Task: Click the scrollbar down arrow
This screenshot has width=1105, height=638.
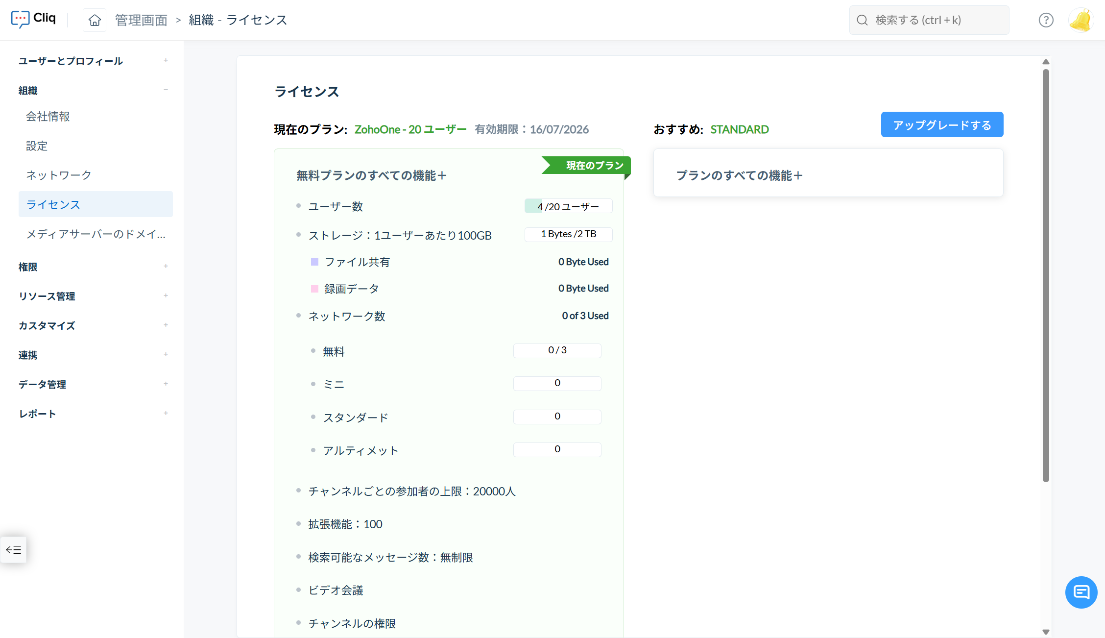Action: tap(1046, 632)
